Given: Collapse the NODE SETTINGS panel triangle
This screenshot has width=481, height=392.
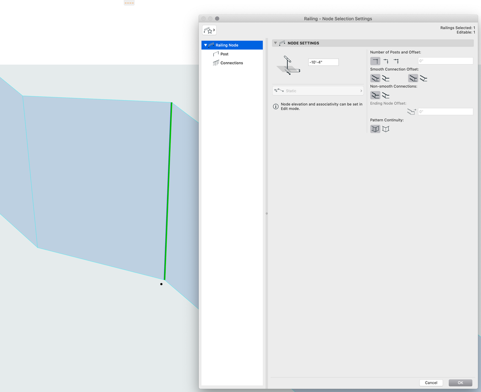Looking at the screenshot, I should point(275,43).
